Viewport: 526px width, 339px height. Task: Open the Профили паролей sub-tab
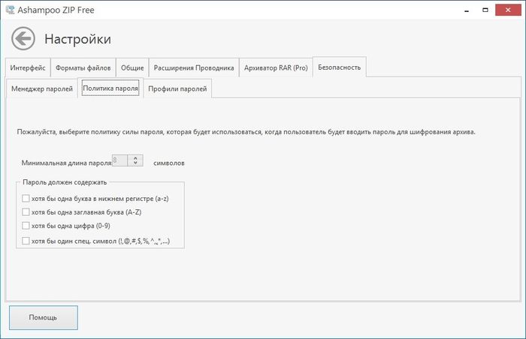[177, 89]
